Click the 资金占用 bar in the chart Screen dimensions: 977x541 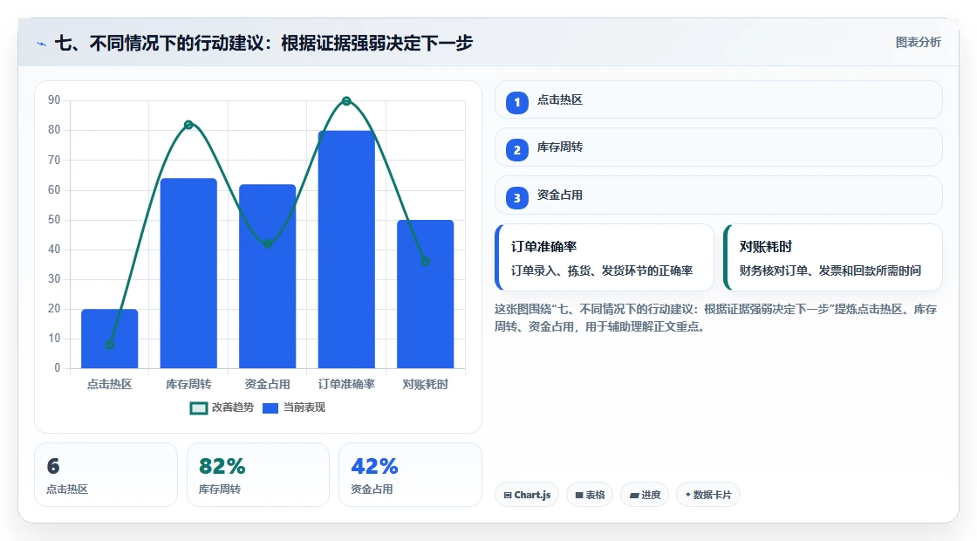267,276
